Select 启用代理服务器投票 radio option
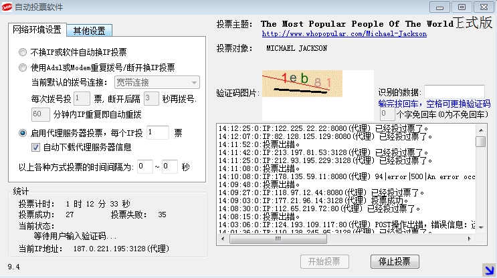497x278 pixels. [23, 133]
